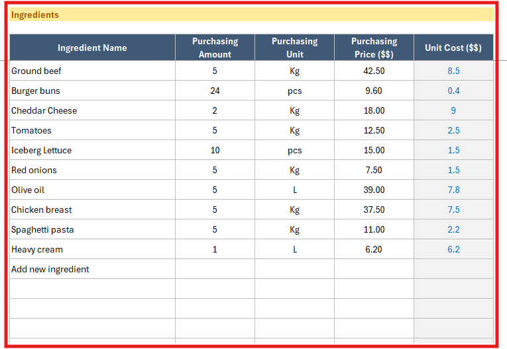Select Iceberg Lettuce unit pcs
The image size is (507, 349).
(x=294, y=150)
